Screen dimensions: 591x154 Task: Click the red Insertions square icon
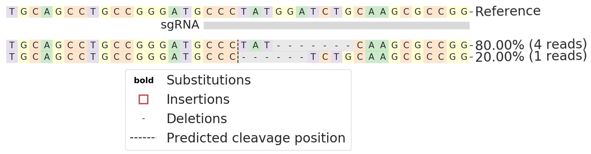tap(143, 99)
